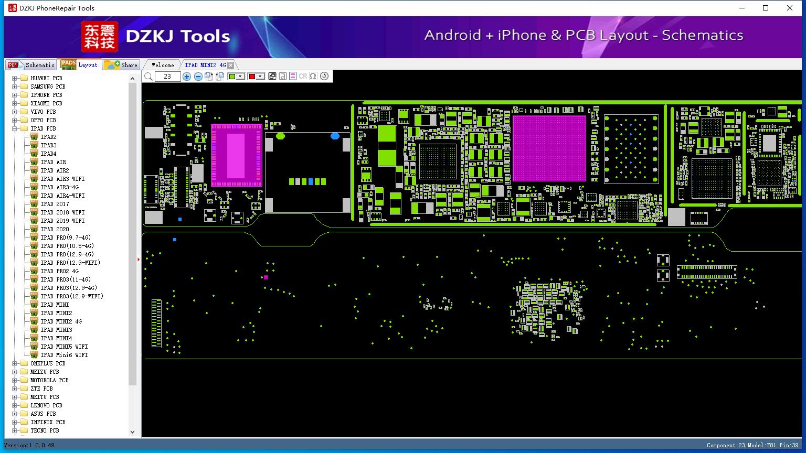Screen dimensions: 806x453
Task: Click the PADS file icon beside IPAD PRO2 4G
Action: [34, 271]
